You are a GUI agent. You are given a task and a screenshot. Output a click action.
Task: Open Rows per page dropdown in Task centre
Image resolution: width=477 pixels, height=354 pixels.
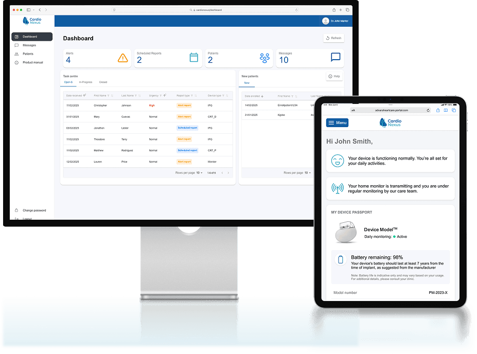coord(199,173)
